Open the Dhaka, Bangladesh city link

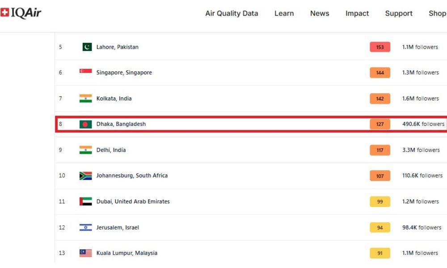click(121, 124)
